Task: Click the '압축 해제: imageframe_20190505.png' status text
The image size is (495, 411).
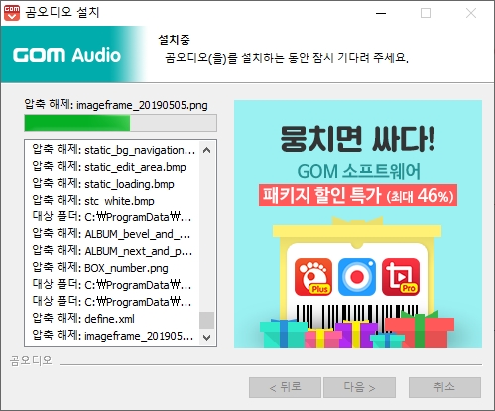Action: [116, 105]
